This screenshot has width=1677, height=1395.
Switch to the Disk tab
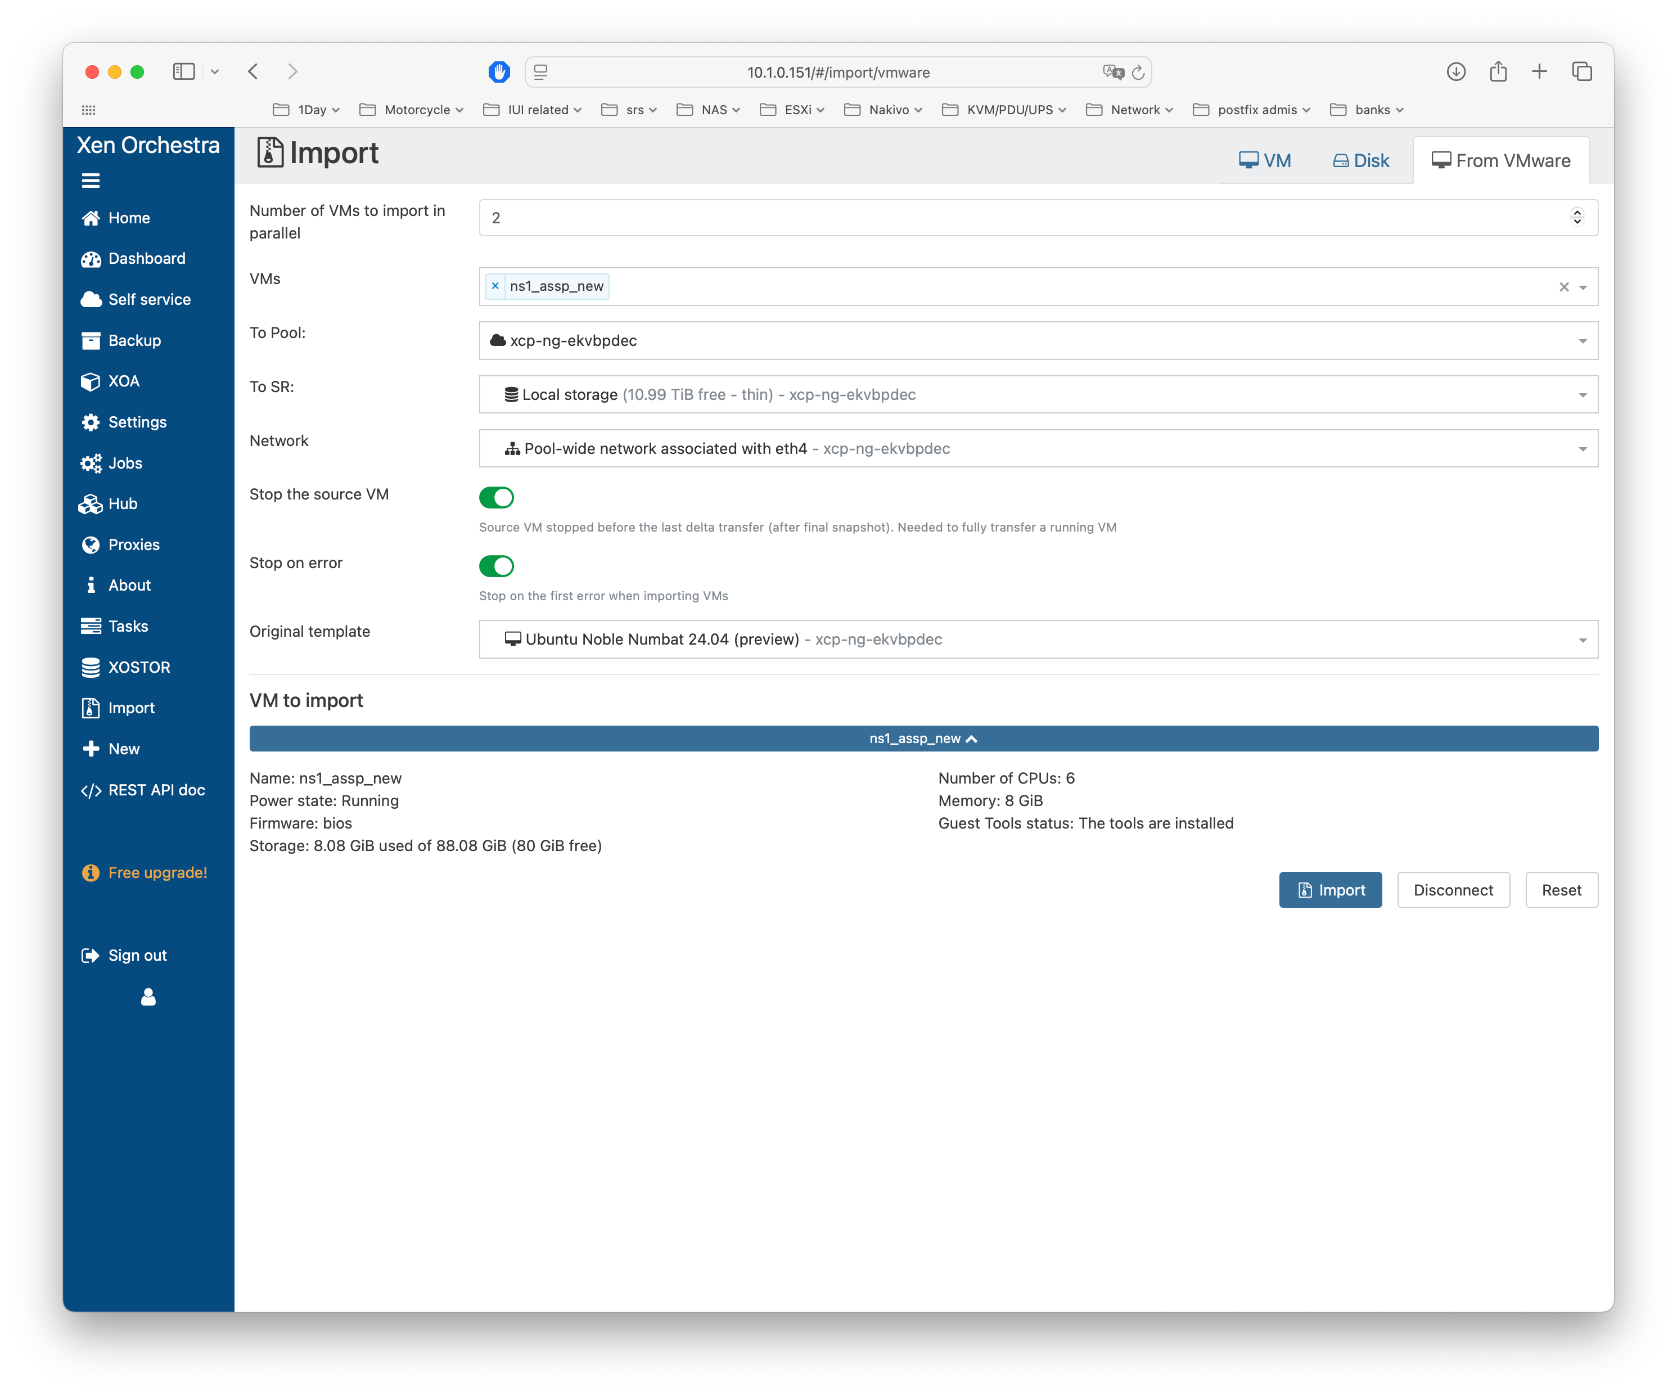[1361, 161]
